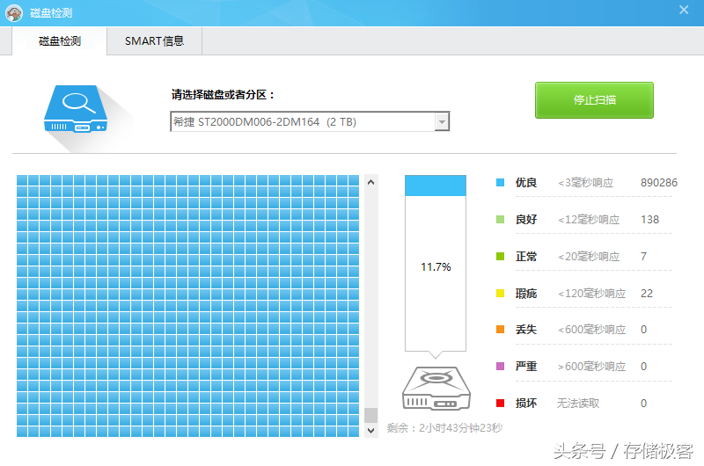Click the light green 良好 legend square

(500, 219)
